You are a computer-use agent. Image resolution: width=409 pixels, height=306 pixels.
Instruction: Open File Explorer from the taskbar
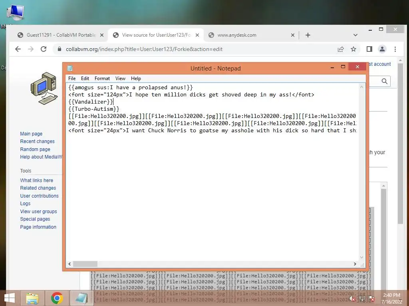click(32, 298)
